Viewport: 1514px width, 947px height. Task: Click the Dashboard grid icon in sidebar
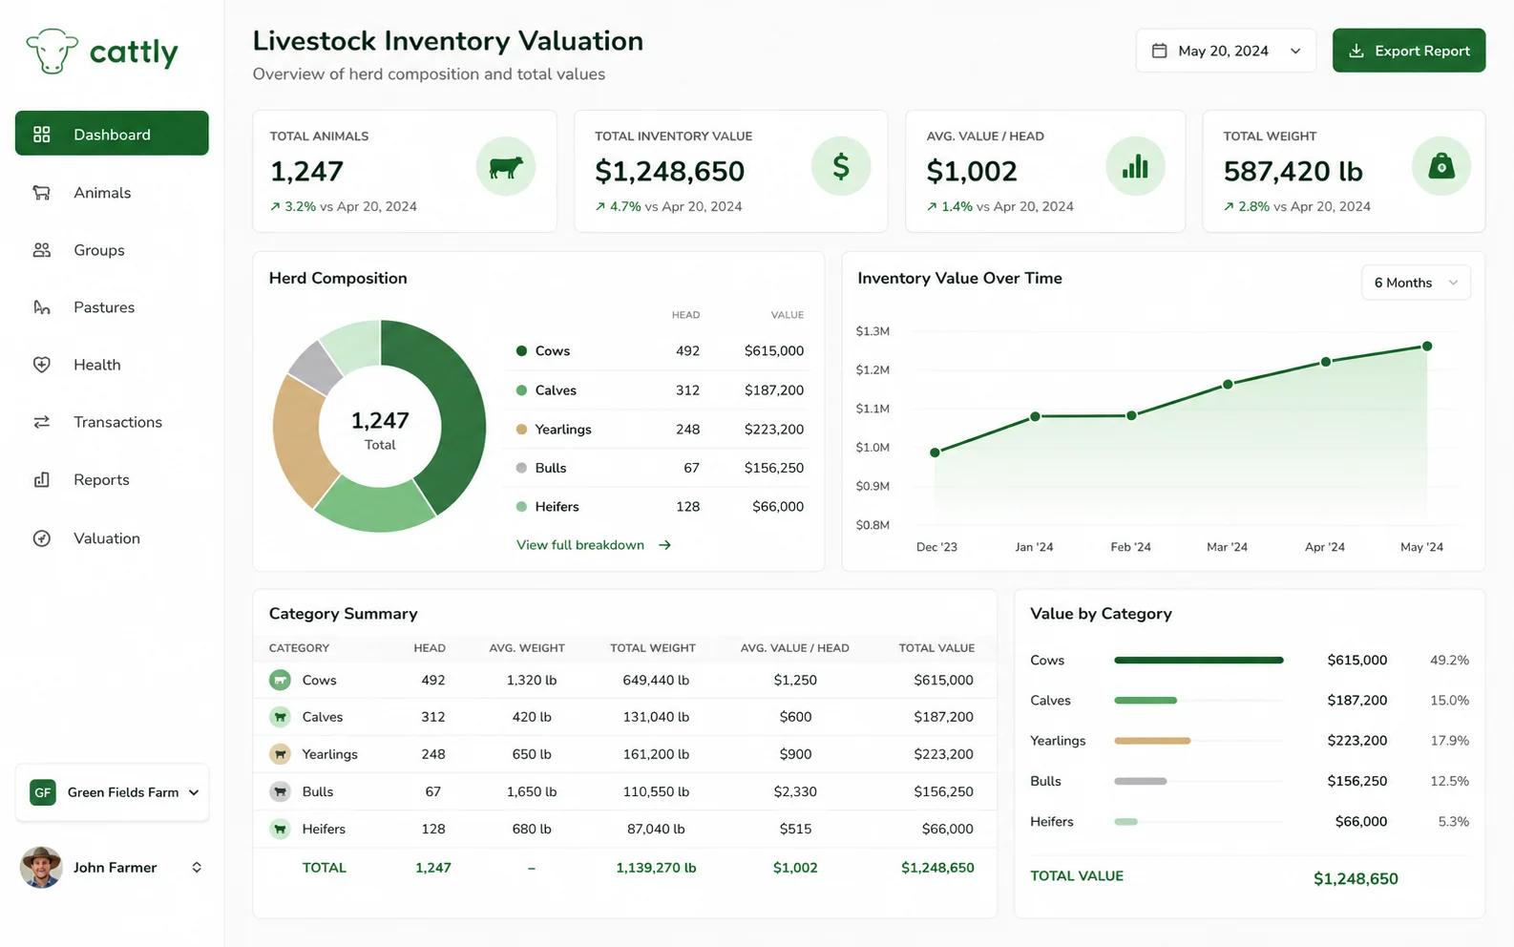point(42,135)
